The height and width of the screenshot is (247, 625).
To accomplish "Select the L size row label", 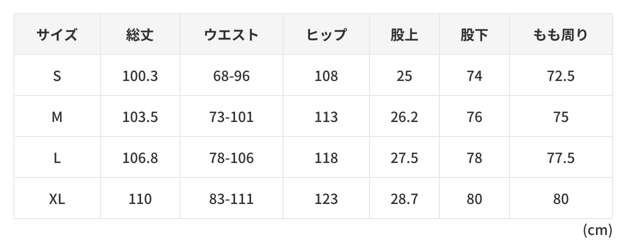I will (57, 157).
